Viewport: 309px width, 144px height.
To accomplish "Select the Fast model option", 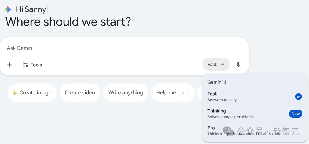I will point(222,96).
